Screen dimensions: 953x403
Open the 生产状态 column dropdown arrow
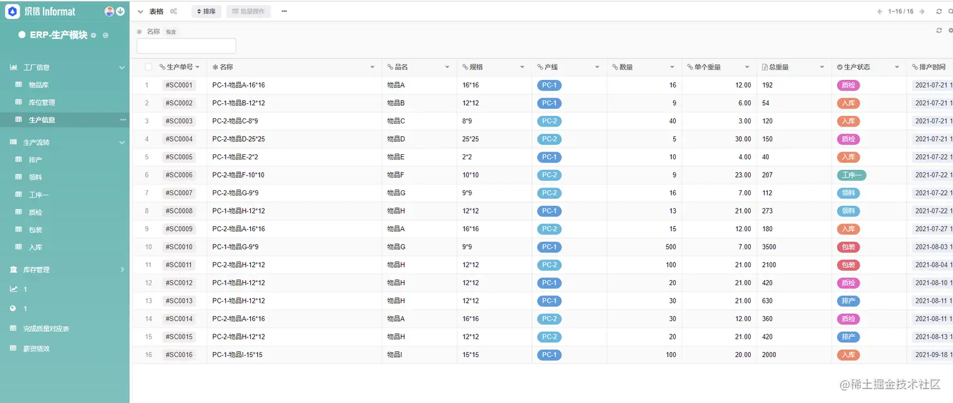pos(897,67)
